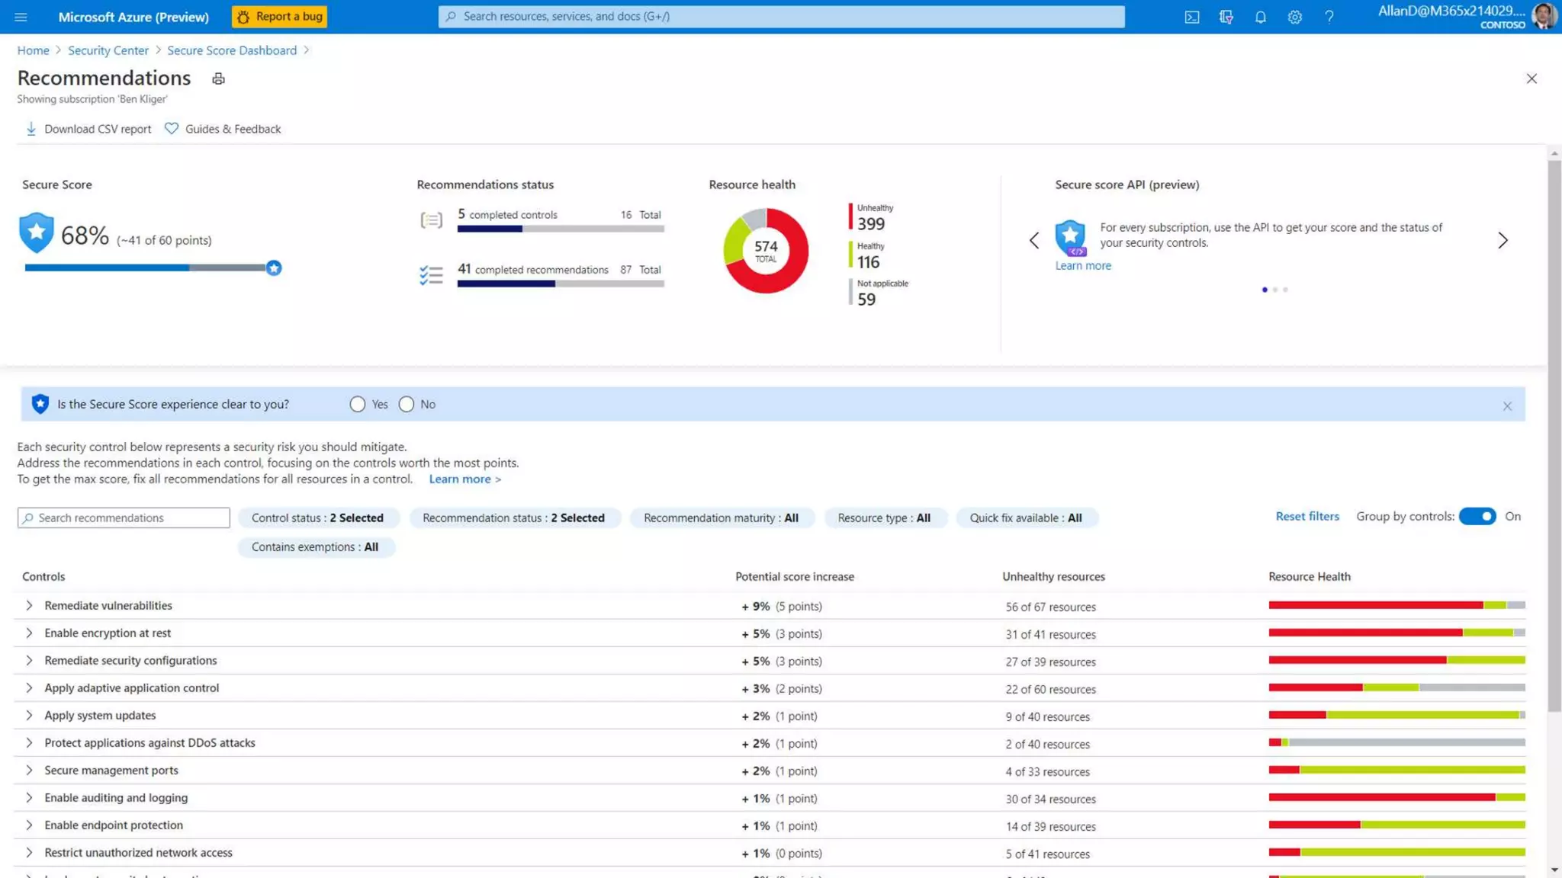Open Cloud Shell from the top bar
This screenshot has height=878, width=1562.
pyautogui.click(x=1191, y=17)
